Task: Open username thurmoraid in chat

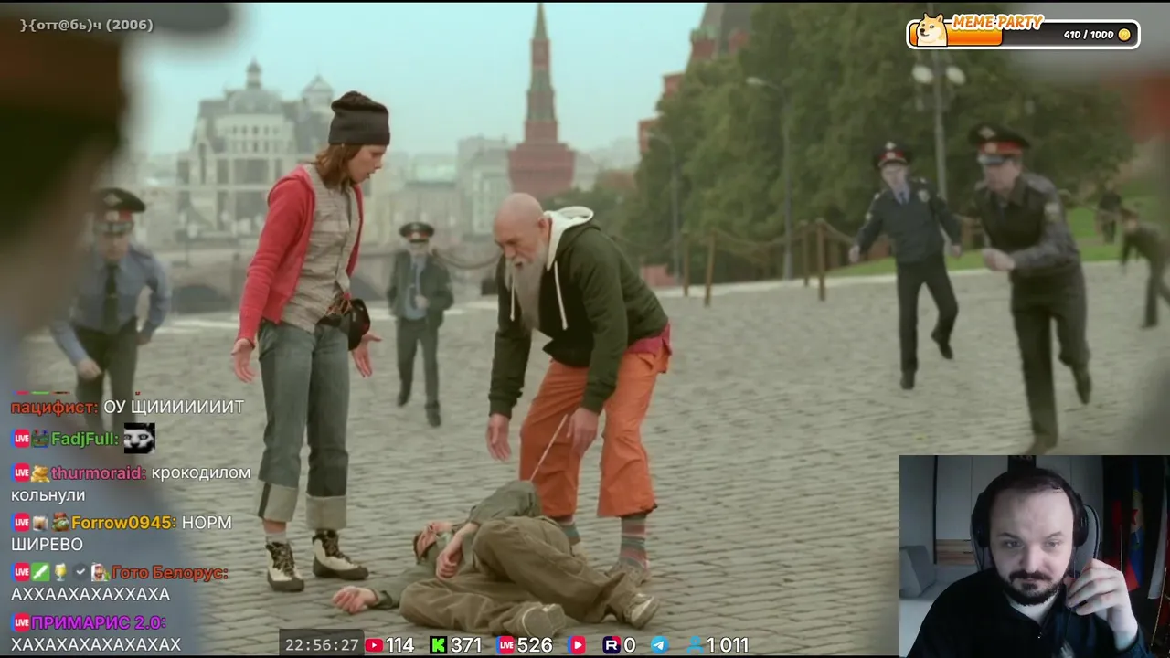Action: pyautogui.click(x=99, y=473)
